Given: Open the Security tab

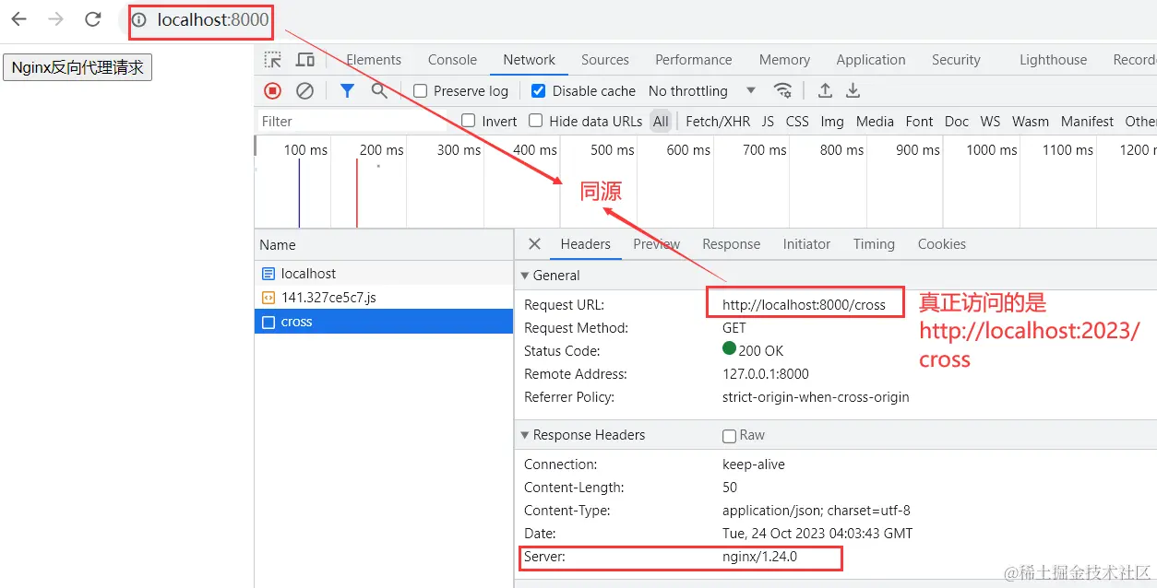Looking at the screenshot, I should [x=956, y=60].
